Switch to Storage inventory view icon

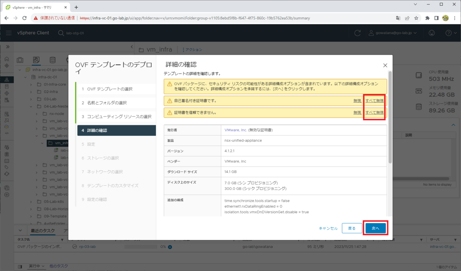tap(52, 60)
